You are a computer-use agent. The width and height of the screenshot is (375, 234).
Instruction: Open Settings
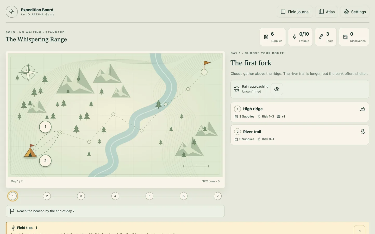(355, 12)
